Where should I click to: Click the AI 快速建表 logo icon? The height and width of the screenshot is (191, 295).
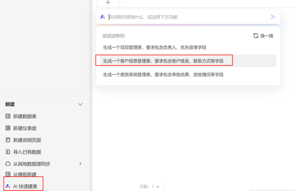[x=8, y=186]
